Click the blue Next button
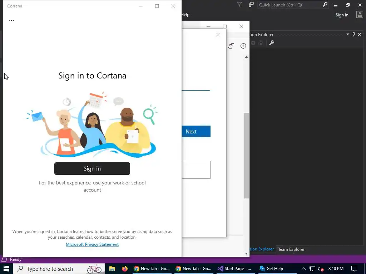The width and height of the screenshot is (366, 274). coord(196,131)
